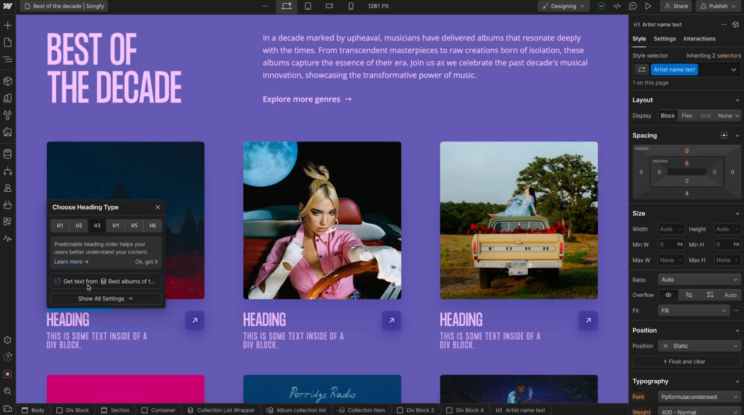The width and height of the screenshot is (744, 415).
Task: Set overflow to Auto
Action: [730, 295]
